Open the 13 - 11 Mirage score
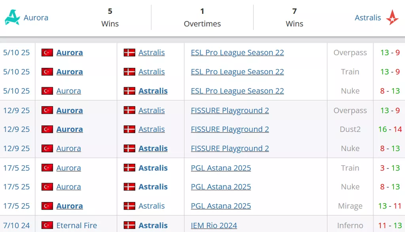This screenshot has height=232, width=405. (390, 206)
